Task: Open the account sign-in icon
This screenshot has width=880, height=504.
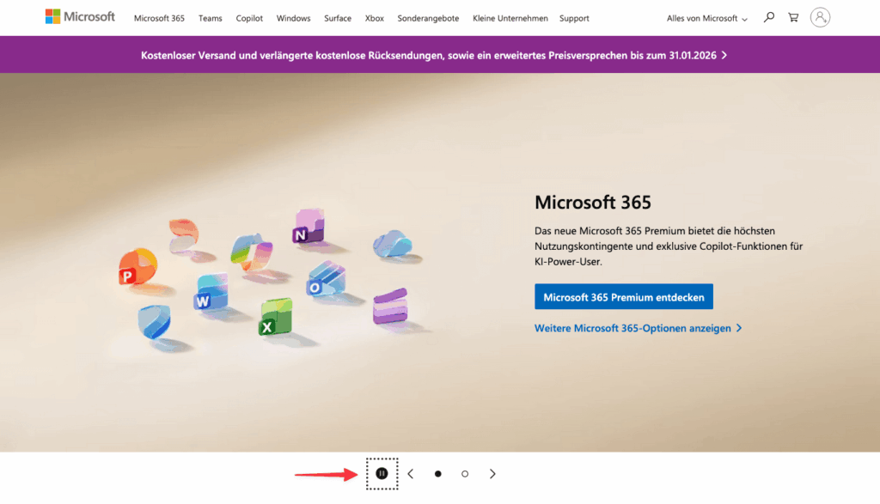Action: tap(822, 17)
